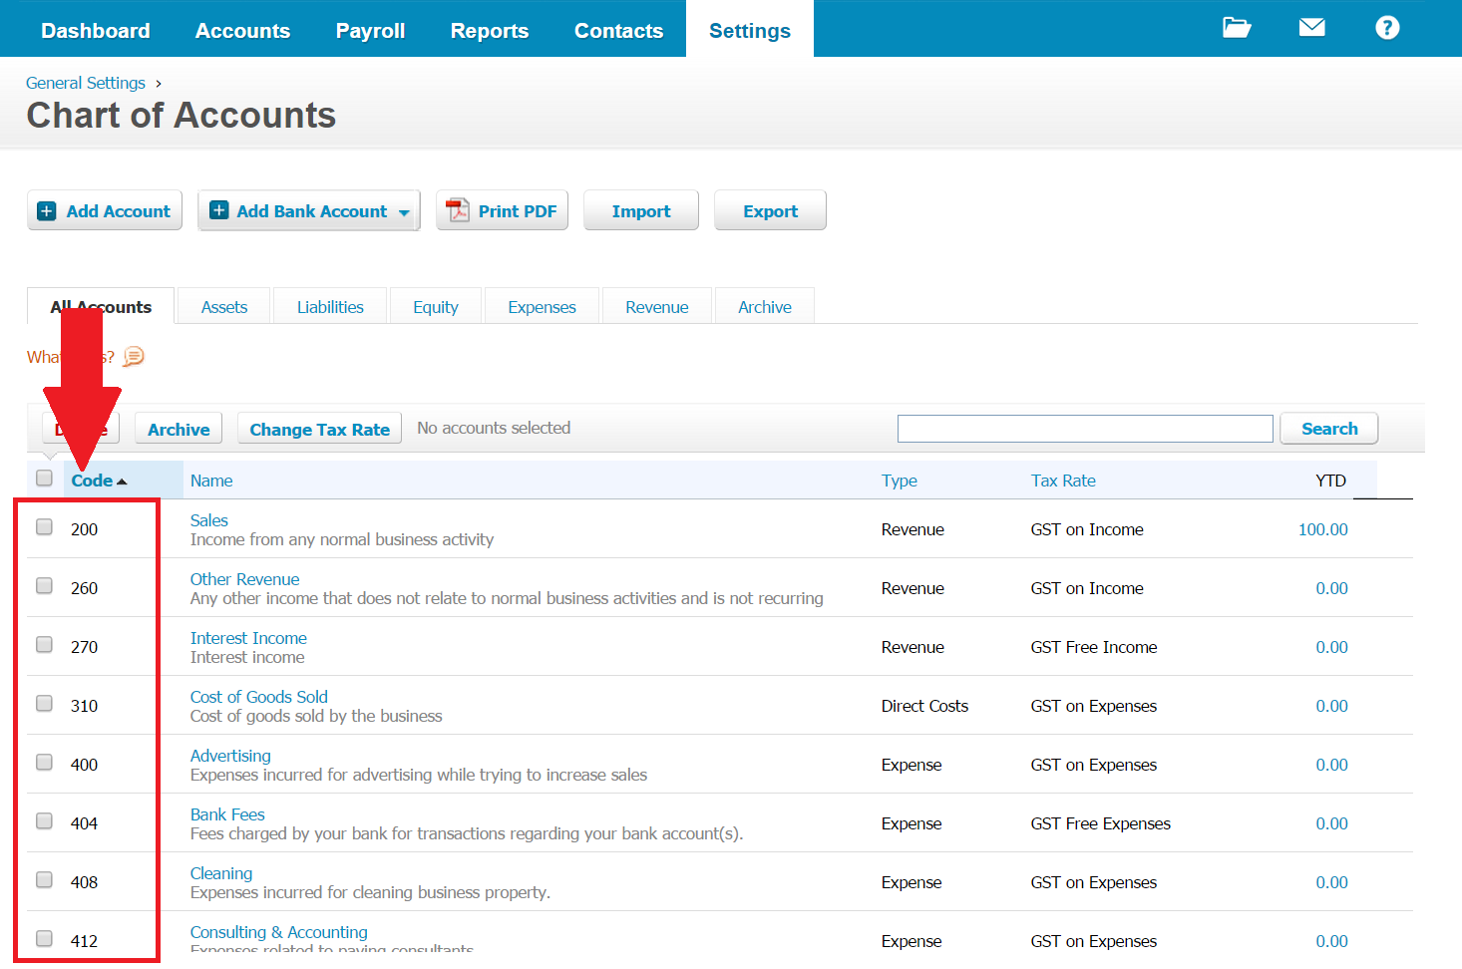Open the messages envelope icon
This screenshot has width=1462, height=969.
point(1311,28)
